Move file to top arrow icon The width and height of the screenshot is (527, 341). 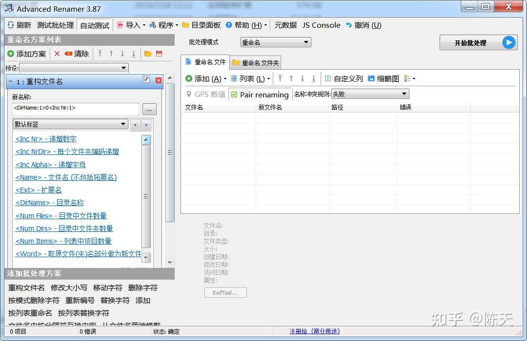(280, 78)
